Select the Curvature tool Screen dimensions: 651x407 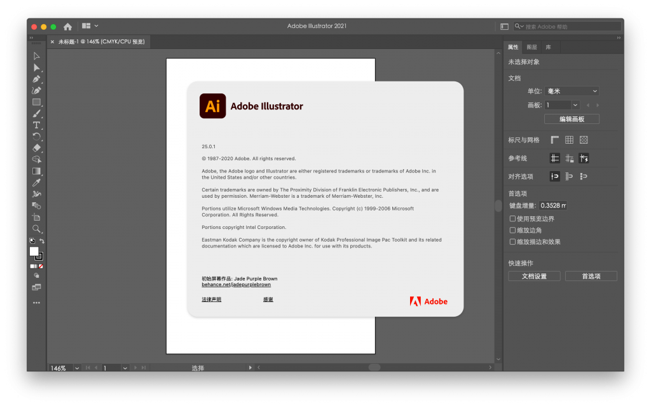[36, 90]
